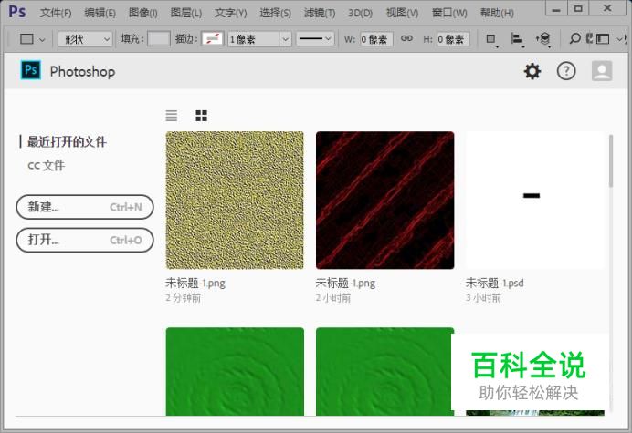Open the 形状 tool mode dropdown
The image size is (632, 433).
coord(85,39)
